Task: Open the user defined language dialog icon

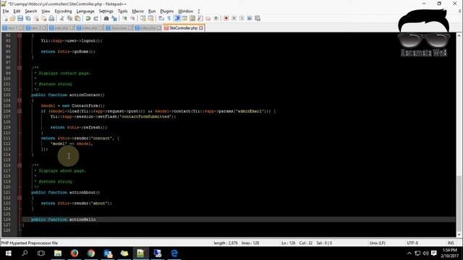Action: coord(185,18)
